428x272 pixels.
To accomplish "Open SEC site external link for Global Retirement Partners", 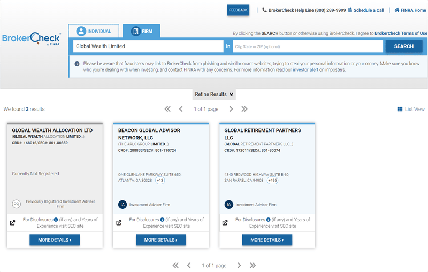I will [x=225, y=223].
